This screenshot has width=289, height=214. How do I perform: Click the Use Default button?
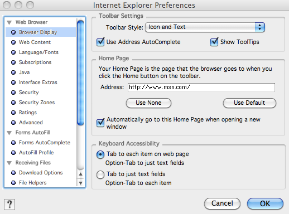[x=249, y=103]
